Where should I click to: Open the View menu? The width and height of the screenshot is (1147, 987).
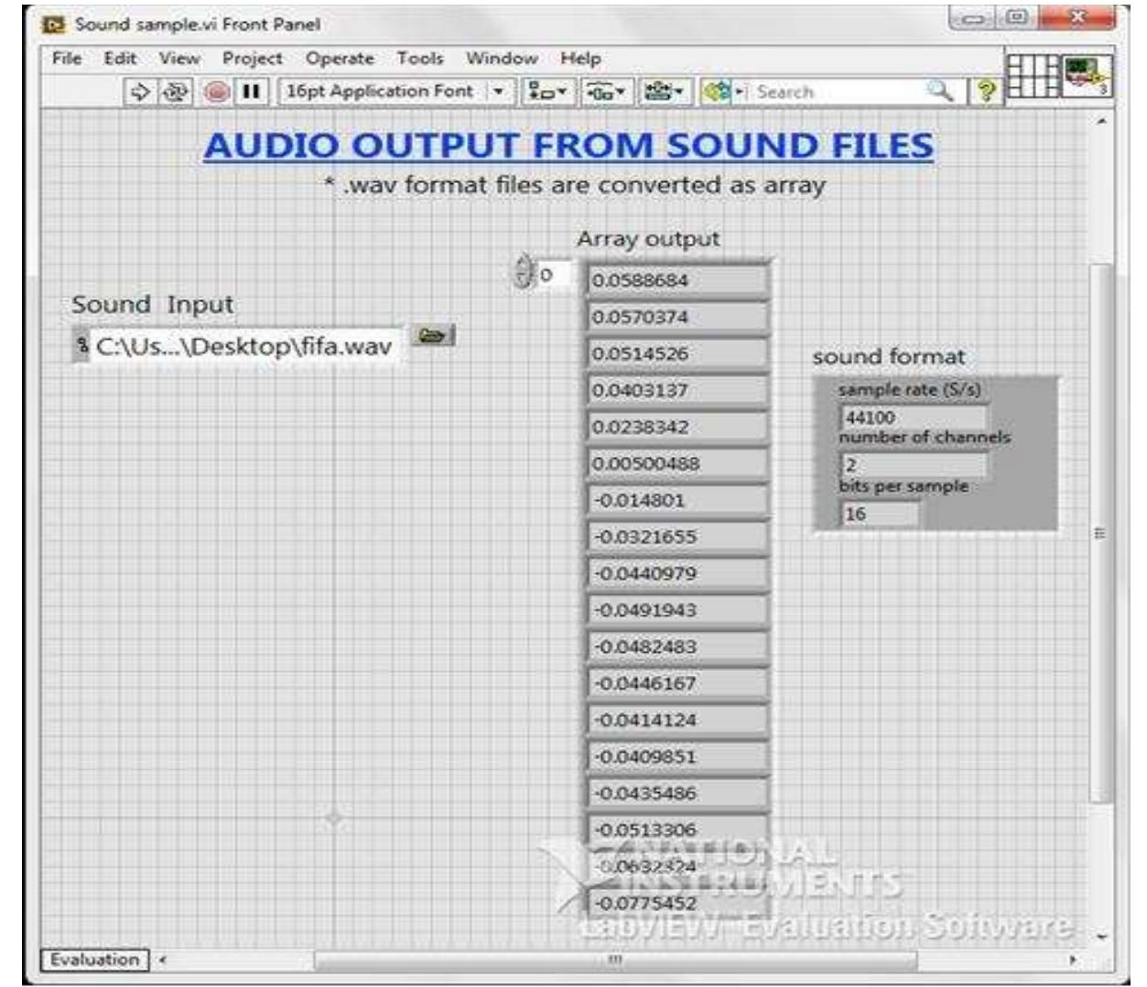tap(179, 59)
